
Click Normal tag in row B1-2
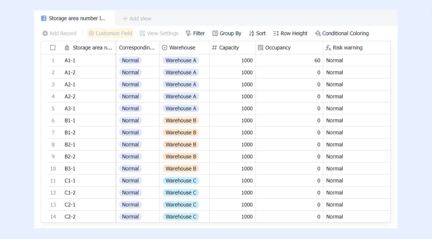point(130,132)
